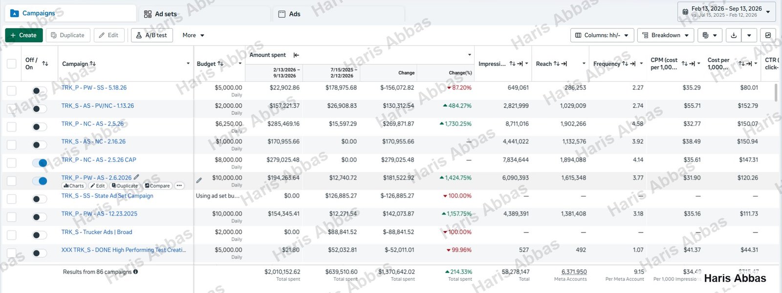Open Charts for TRK_P - PW - AS - 2.6.2026
Viewport: 782px width, 293px height.
(74, 186)
